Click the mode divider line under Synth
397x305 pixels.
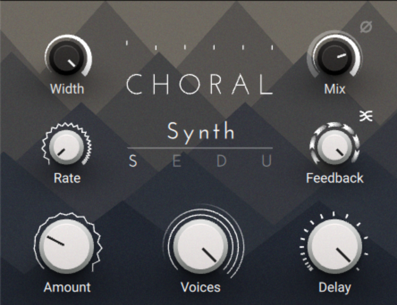coord(200,148)
